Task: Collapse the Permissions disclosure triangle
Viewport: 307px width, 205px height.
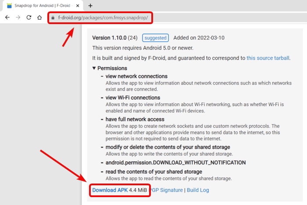Action: pos(94,68)
